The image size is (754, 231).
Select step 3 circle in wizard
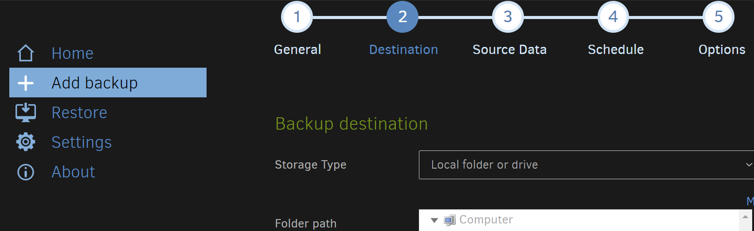pos(508,17)
